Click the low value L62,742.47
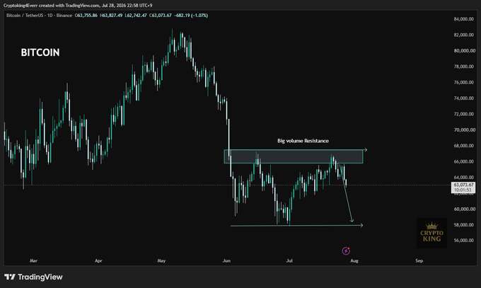This screenshot has height=288, width=481. click(x=136, y=16)
